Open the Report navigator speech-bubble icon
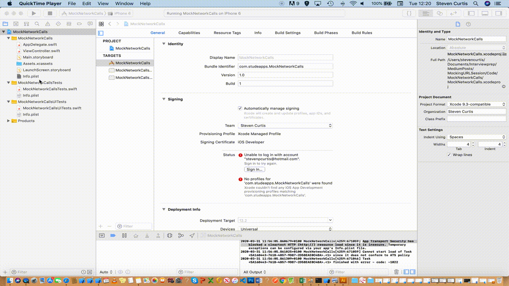Image resolution: width=509 pixels, height=286 pixels. pyautogui.click(x=90, y=24)
